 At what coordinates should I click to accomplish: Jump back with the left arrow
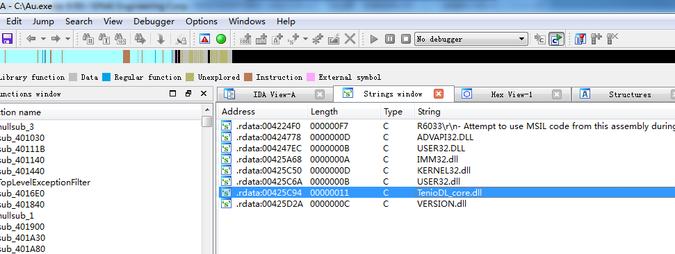click(x=31, y=39)
